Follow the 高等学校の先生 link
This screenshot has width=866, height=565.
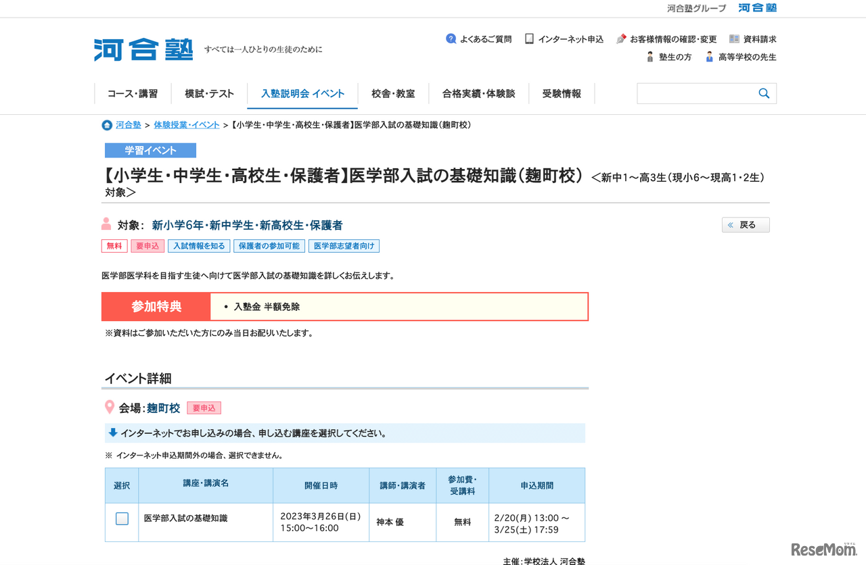(748, 57)
